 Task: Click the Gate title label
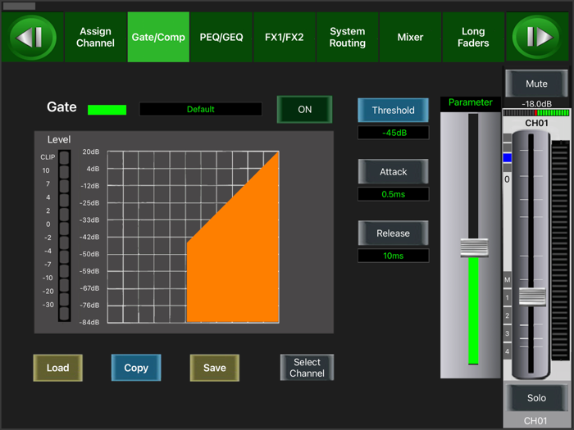(61, 106)
